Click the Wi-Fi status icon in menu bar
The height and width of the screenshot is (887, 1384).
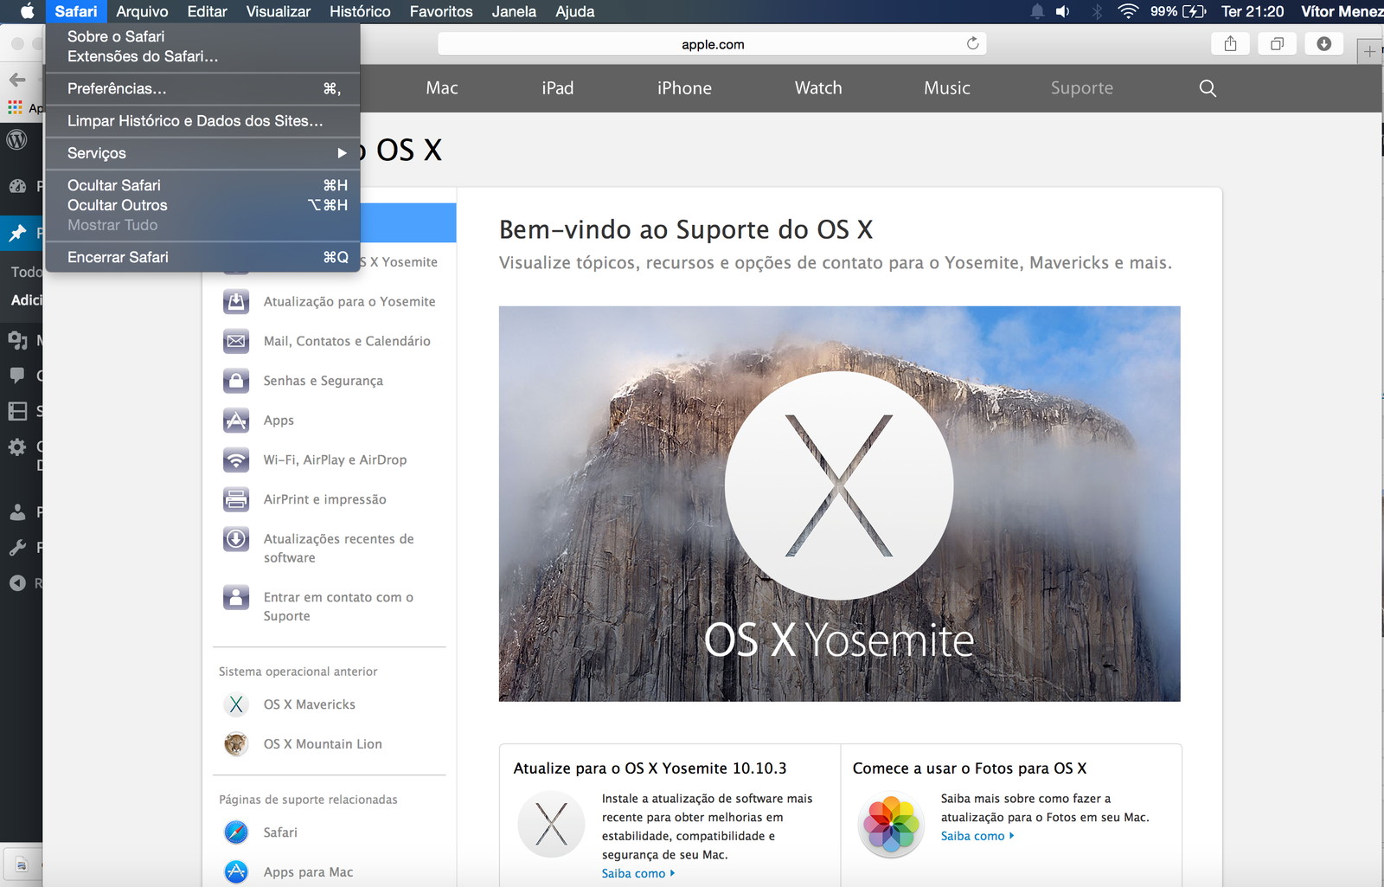[x=1127, y=11]
